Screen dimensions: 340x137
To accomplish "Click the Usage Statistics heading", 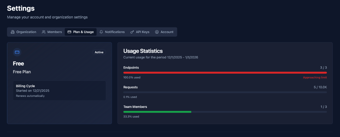I will pyautogui.click(x=143, y=51).
